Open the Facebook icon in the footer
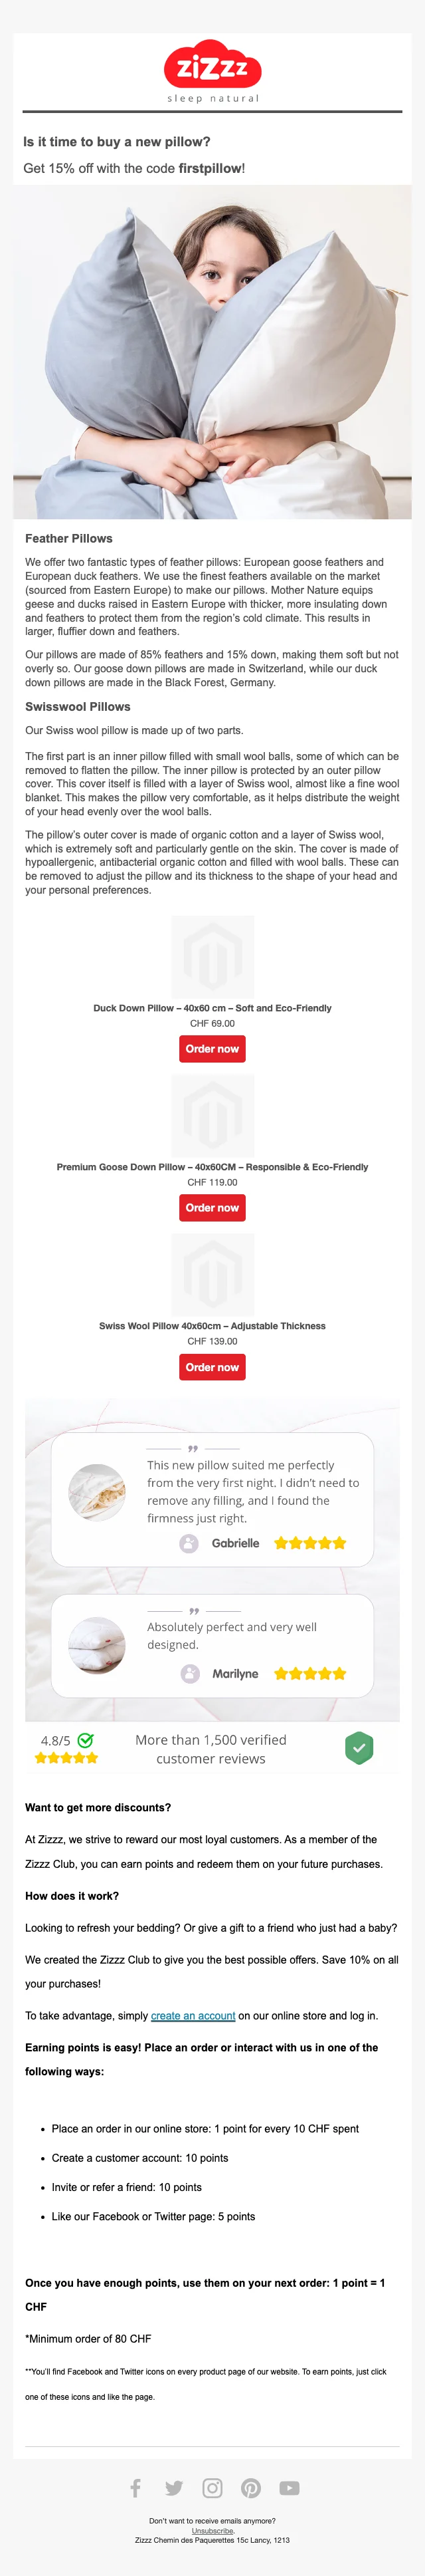 [x=135, y=2487]
